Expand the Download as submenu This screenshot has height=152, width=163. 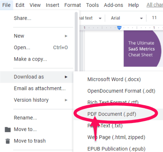coord(37,77)
